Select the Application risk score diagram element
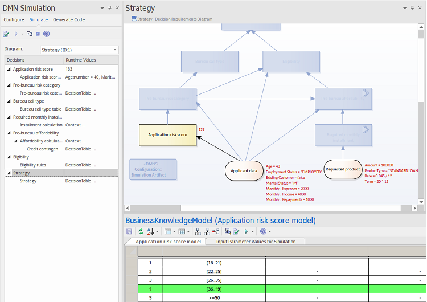Screen dimensions: 427x302 coord(167,135)
